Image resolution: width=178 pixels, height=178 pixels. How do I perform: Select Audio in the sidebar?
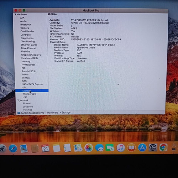coord(23,21)
